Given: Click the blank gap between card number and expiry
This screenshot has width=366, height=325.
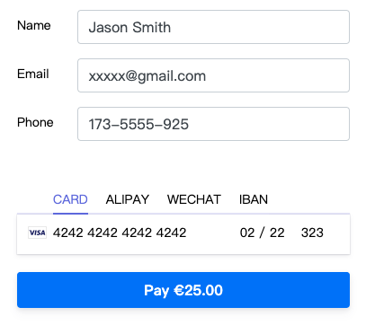Looking at the screenshot, I should 213,233.
